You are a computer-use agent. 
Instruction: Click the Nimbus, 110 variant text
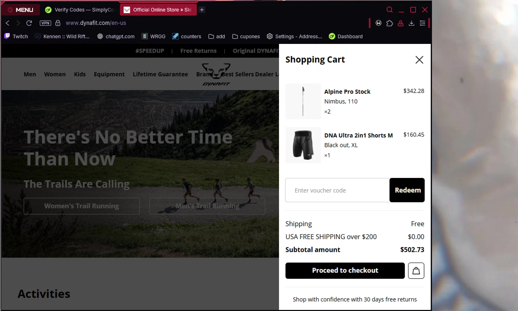tap(341, 101)
